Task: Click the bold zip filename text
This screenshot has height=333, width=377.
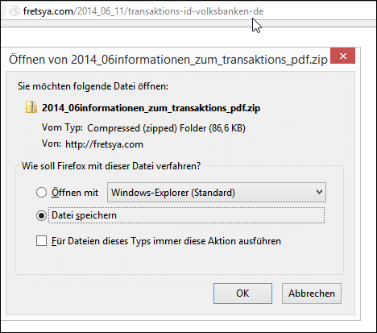Action: click(x=151, y=108)
